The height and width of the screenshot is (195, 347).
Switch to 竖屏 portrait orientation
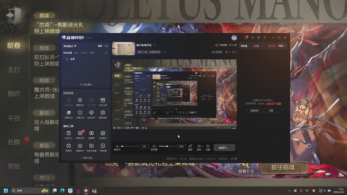click(x=106, y=46)
